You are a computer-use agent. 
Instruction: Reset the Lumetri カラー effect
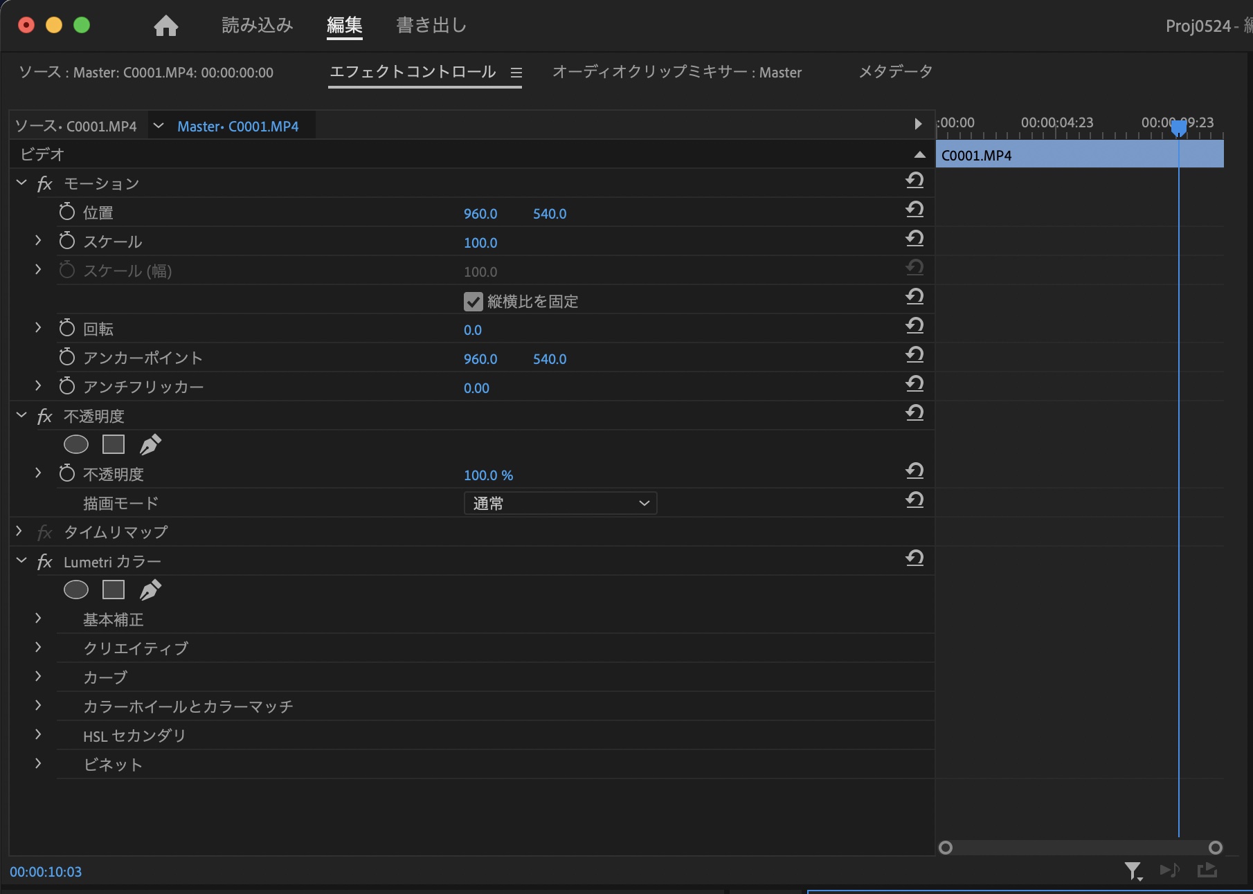point(914,558)
